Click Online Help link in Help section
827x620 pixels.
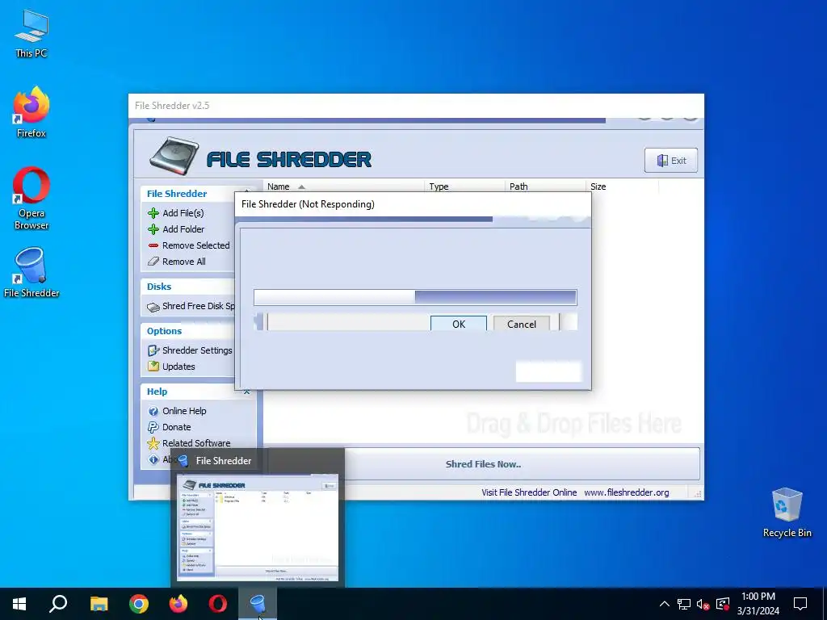(x=184, y=411)
